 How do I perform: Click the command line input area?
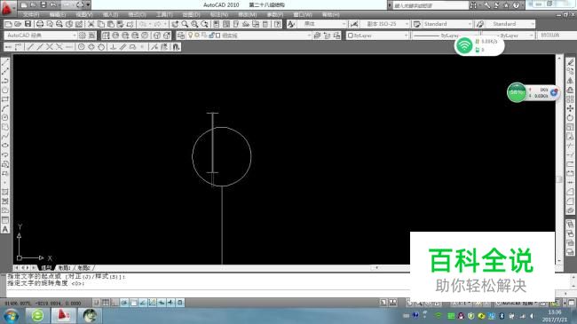point(208,293)
